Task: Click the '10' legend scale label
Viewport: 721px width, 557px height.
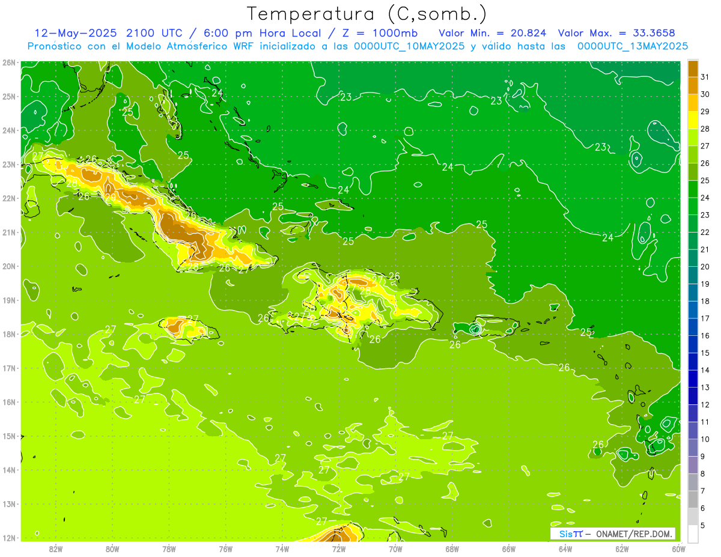Action: click(705, 439)
